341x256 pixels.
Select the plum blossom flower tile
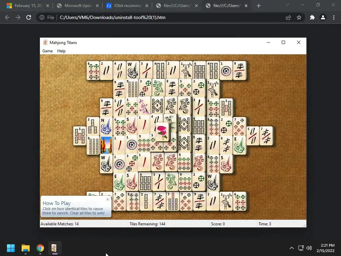(x=144, y=107)
